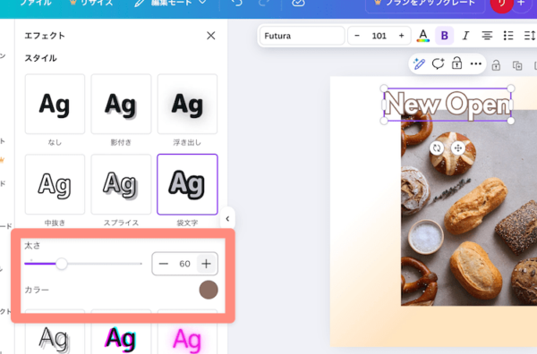The height and width of the screenshot is (354, 537).
Task: Edit the font size 101 field
Action: tap(379, 36)
